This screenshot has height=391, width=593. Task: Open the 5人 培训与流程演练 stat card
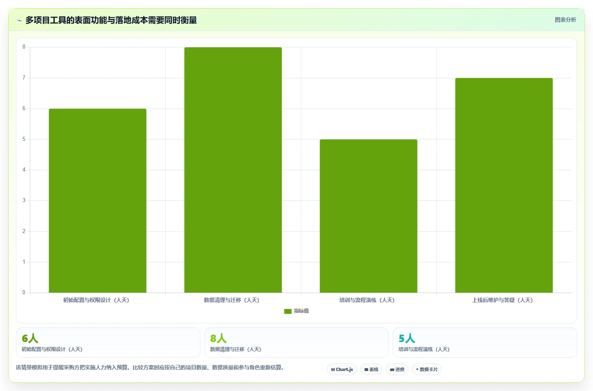485,342
